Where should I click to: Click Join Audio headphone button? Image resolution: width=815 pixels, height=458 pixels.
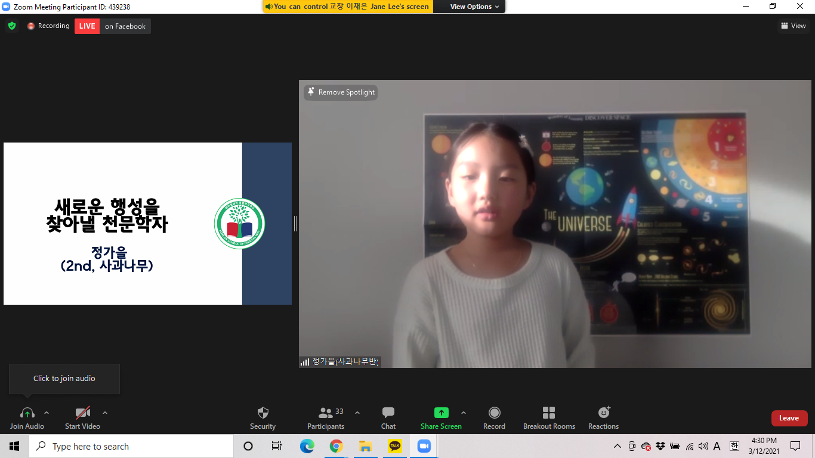[x=27, y=413]
